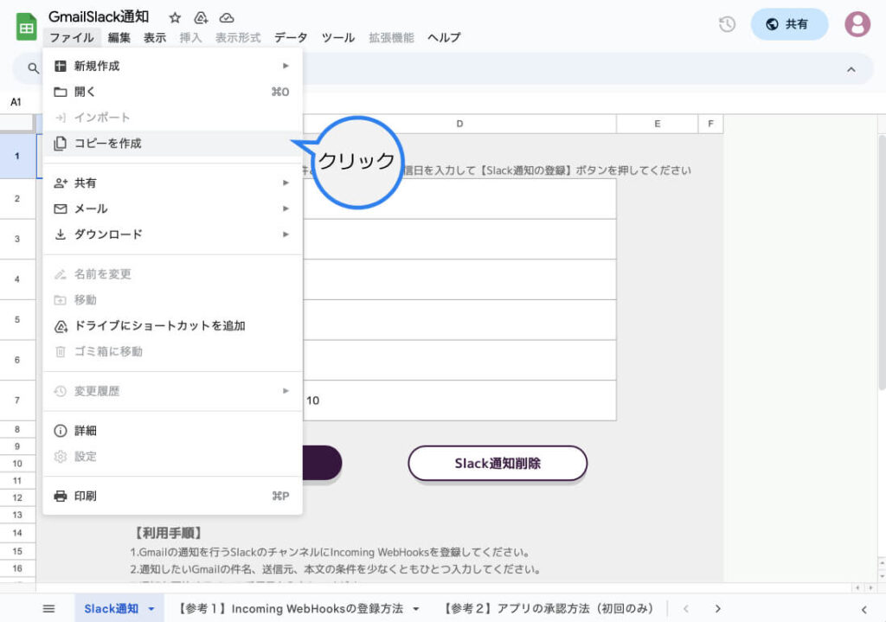Expand the 新規作成 submenu arrow

(286, 66)
